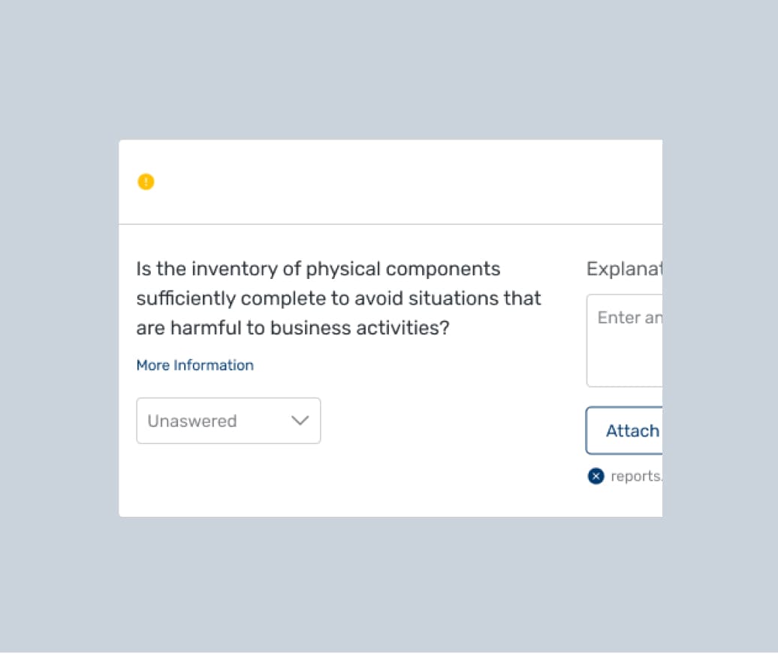Viewport: 778px width, 654px height.
Task: Click the Explanation field label
Action: pos(623,268)
